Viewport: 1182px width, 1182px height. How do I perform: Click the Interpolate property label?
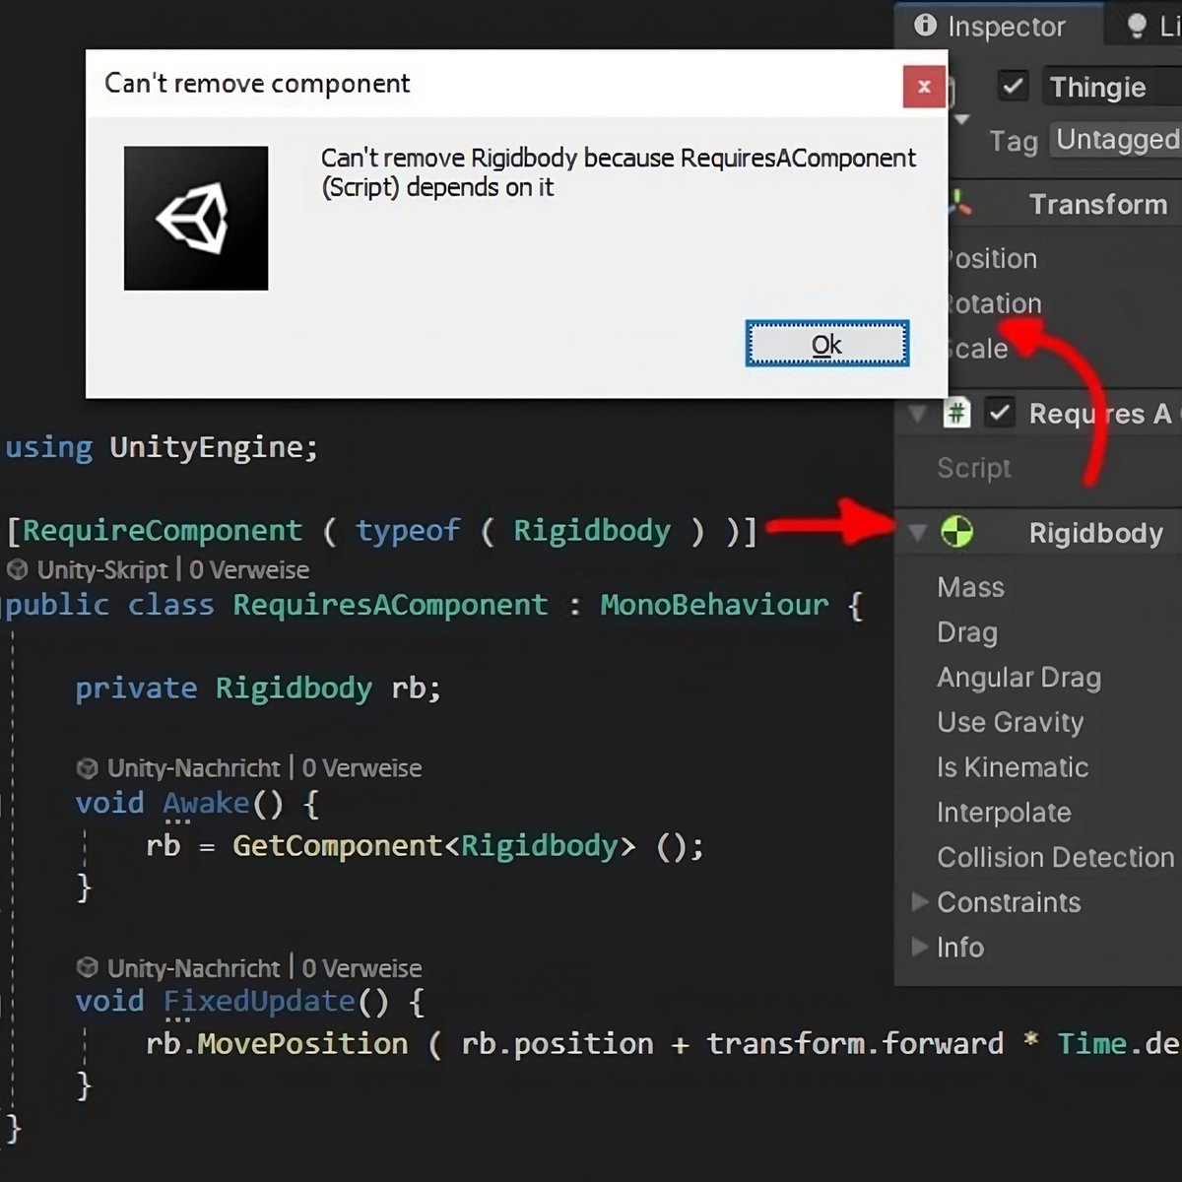[x=1003, y=813]
